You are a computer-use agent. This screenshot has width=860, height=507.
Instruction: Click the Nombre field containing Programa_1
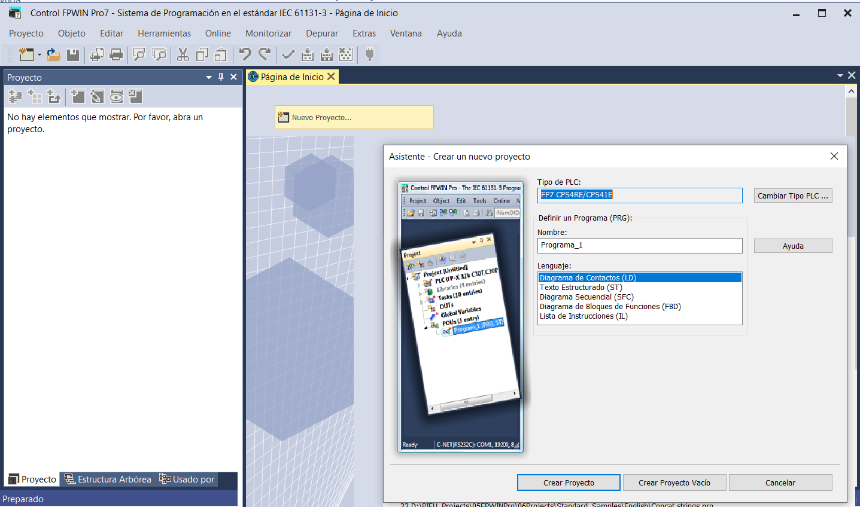point(640,245)
